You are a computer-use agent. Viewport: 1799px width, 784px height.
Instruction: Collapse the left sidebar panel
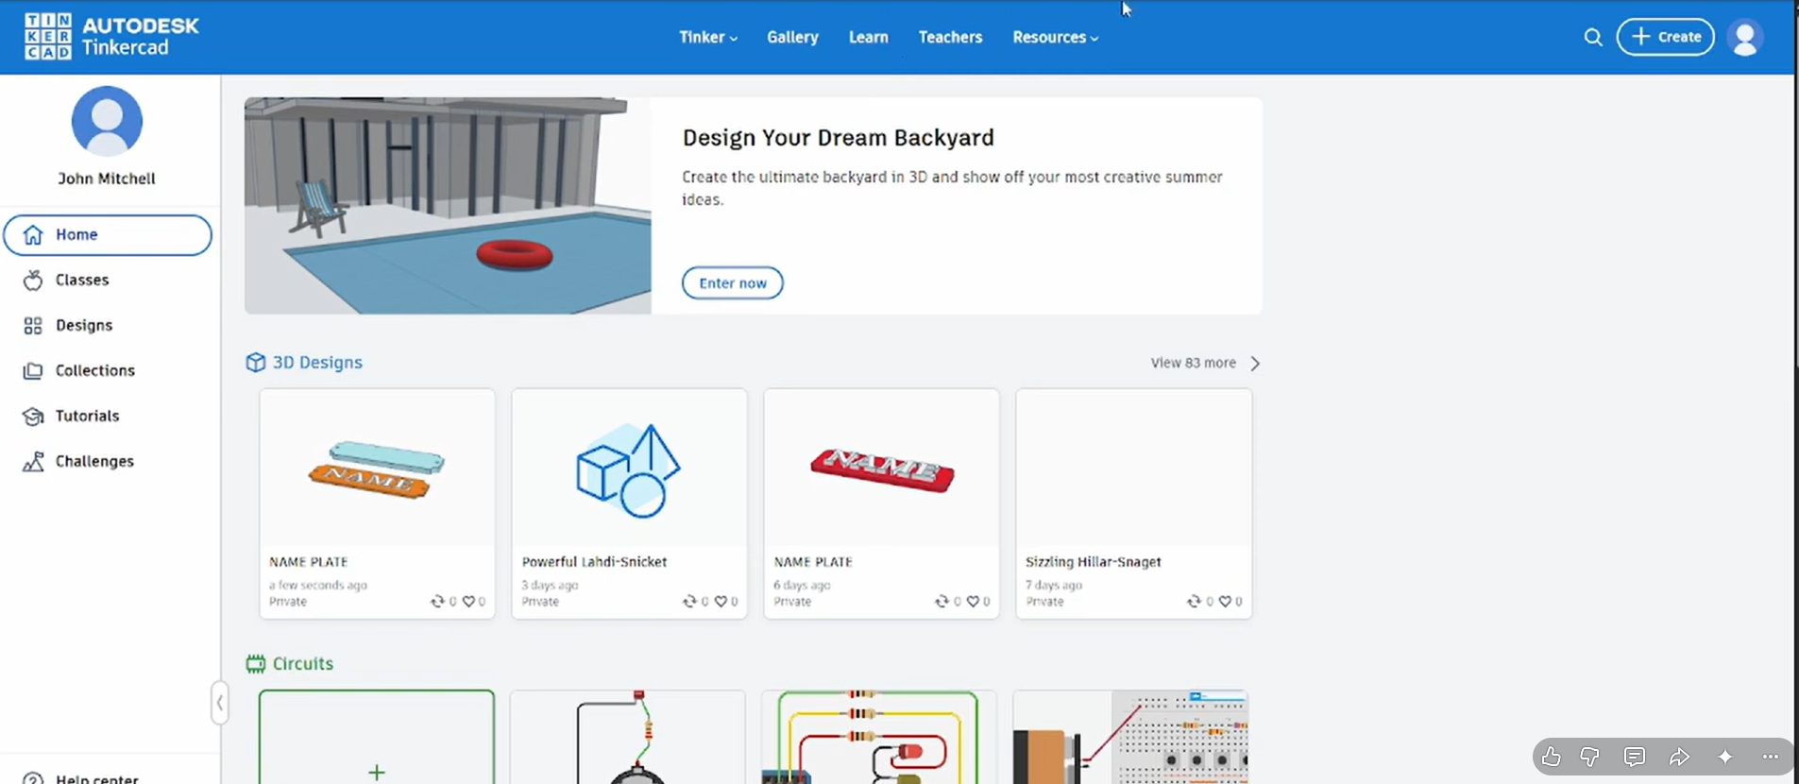pos(219,703)
